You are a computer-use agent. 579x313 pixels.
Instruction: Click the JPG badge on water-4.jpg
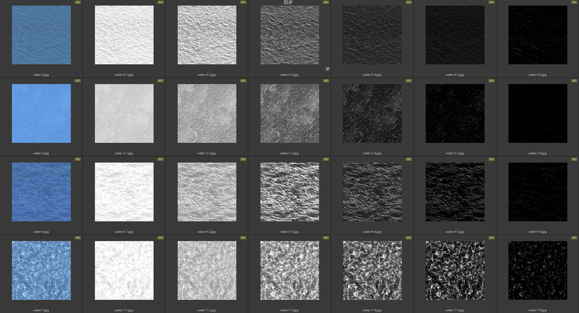(77, 2)
